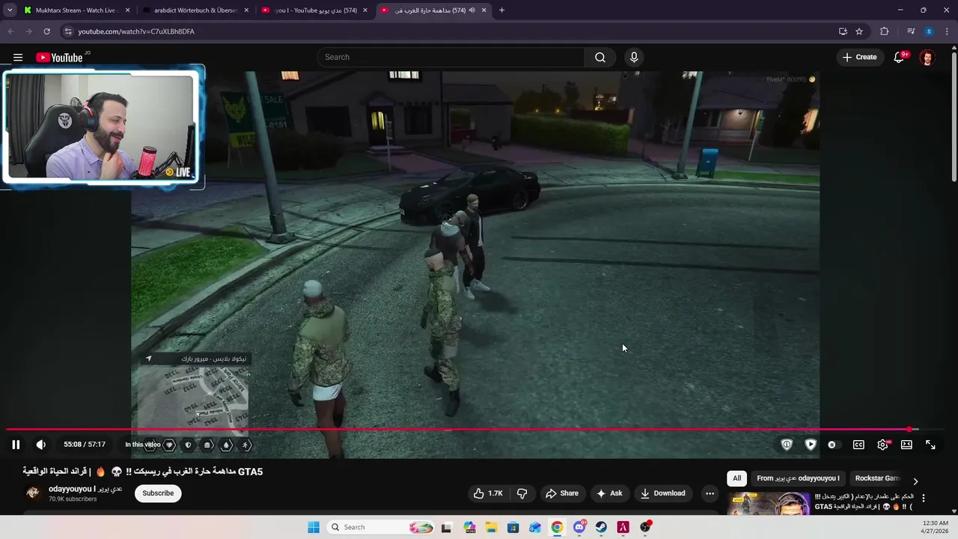Subscribe to odayyouyou channel
958x539 pixels.
point(158,493)
